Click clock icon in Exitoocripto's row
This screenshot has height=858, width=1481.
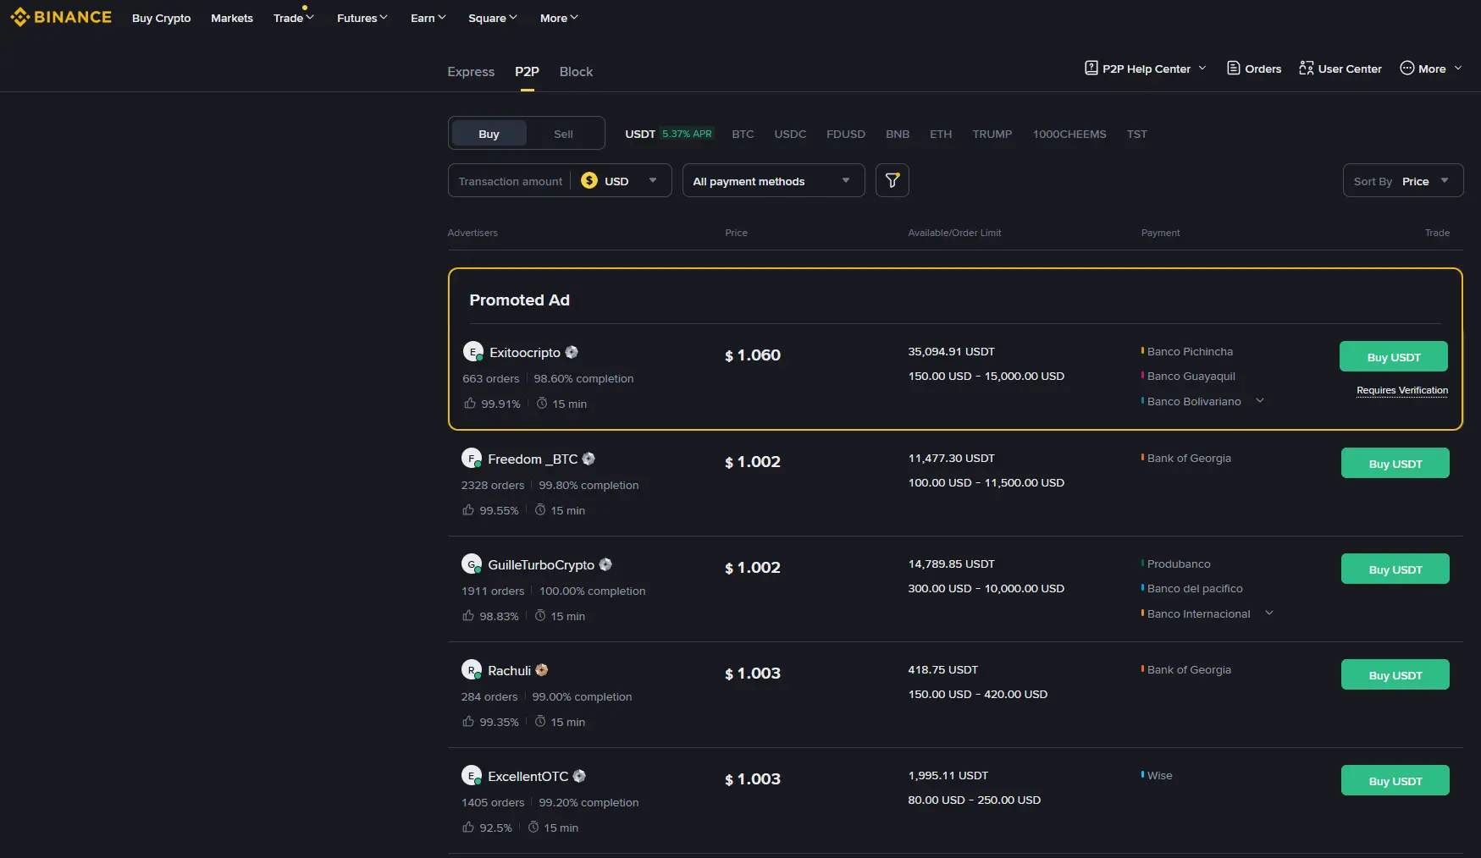[542, 403]
